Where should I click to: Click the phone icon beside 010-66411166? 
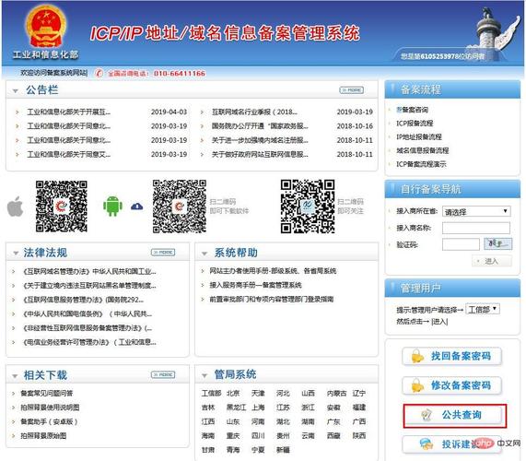coord(99,73)
